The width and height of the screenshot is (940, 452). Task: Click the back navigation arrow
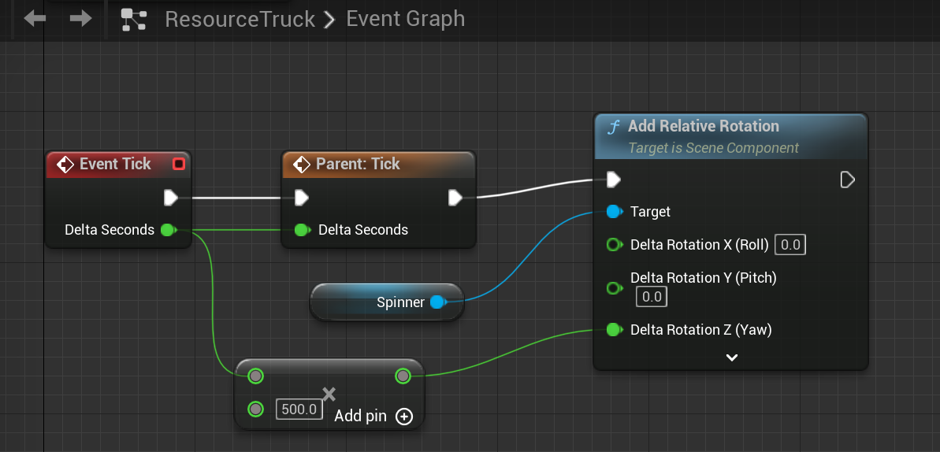[x=35, y=18]
